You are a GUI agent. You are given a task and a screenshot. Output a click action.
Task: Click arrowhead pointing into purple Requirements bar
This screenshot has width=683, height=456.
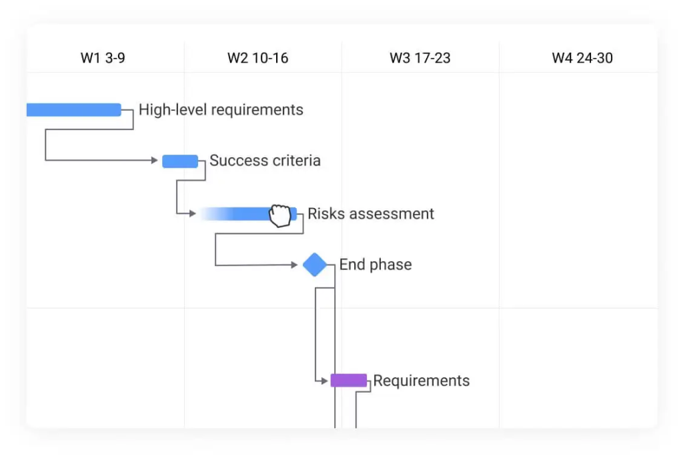pyautogui.click(x=325, y=381)
